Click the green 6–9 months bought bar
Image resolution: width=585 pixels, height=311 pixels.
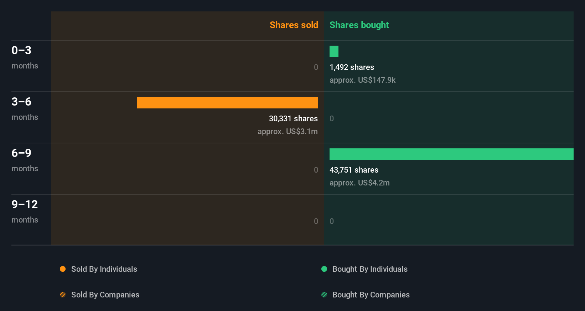[x=451, y=154]
